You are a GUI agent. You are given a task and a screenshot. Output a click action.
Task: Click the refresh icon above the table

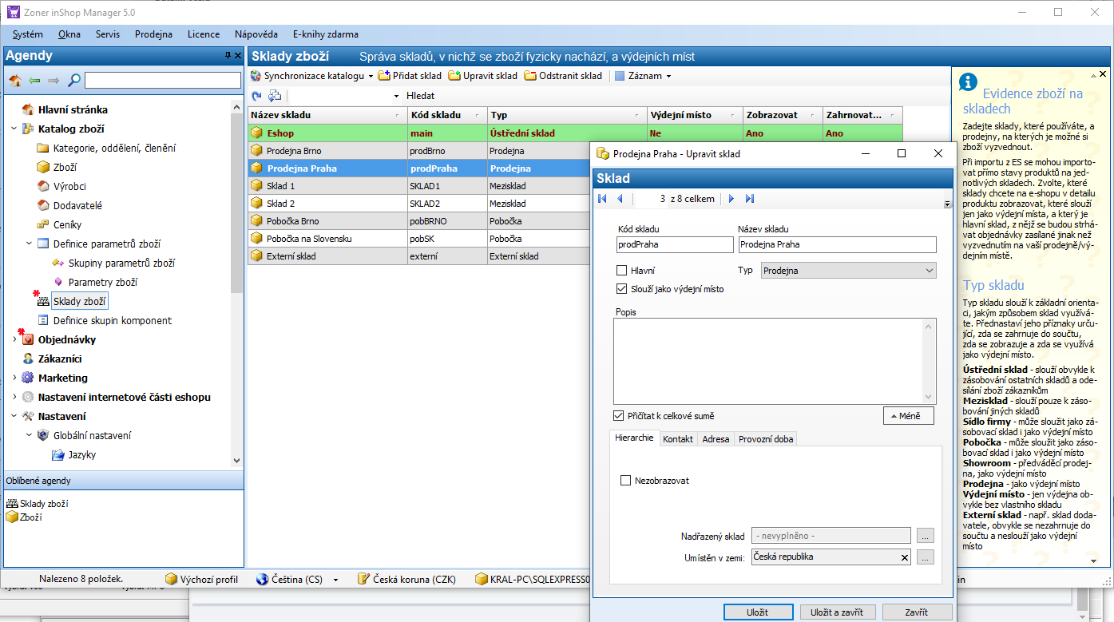coord(256,96)
